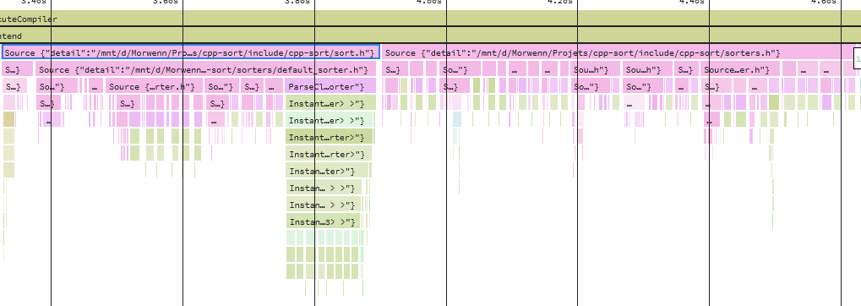Select the second Sou…h"} slice under sorters.h
Viewport: 861px width, 306px height.
click(x=648, y=70)
